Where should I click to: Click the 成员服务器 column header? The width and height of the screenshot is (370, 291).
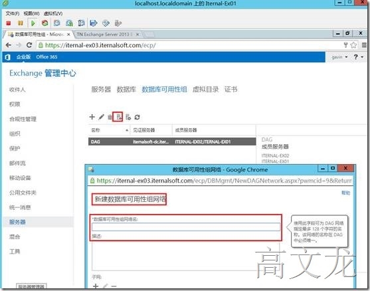(214, 130)
